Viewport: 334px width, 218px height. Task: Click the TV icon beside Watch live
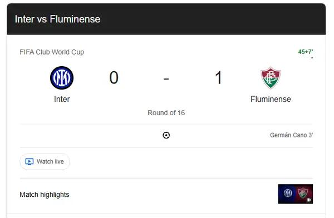point(30,162)
